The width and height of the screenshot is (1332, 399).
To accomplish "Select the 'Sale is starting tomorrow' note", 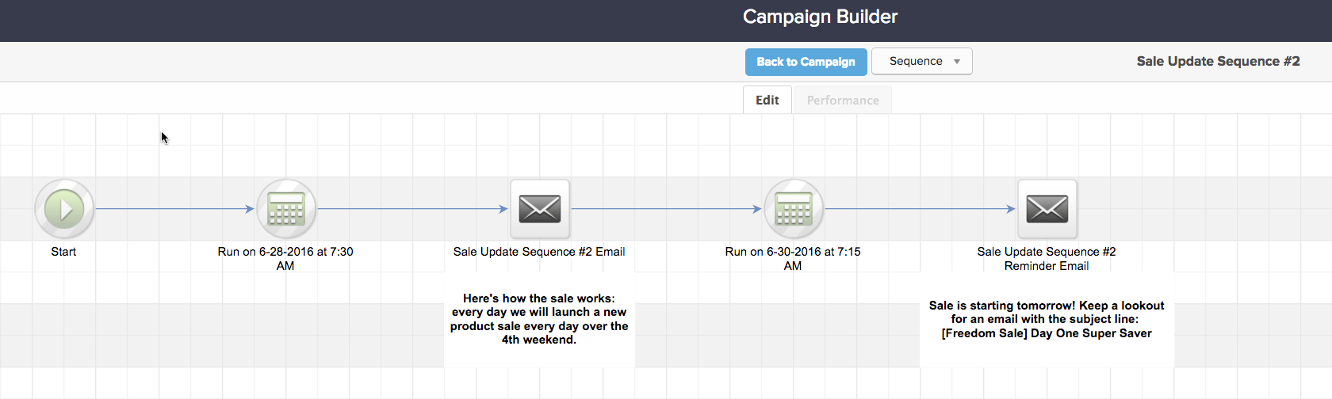I will pos(1047,319).
